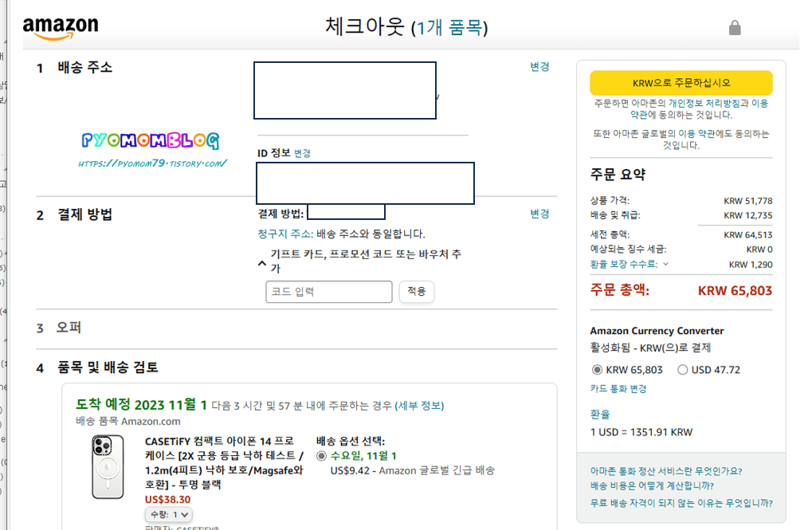Open the 청구지 주소 link
808x530 pixels.
285,234
